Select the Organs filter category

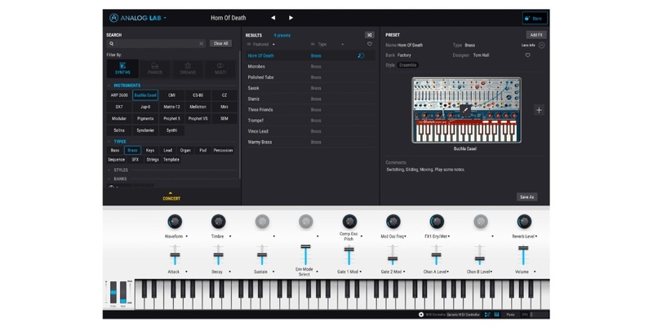[x=188, y=68]
